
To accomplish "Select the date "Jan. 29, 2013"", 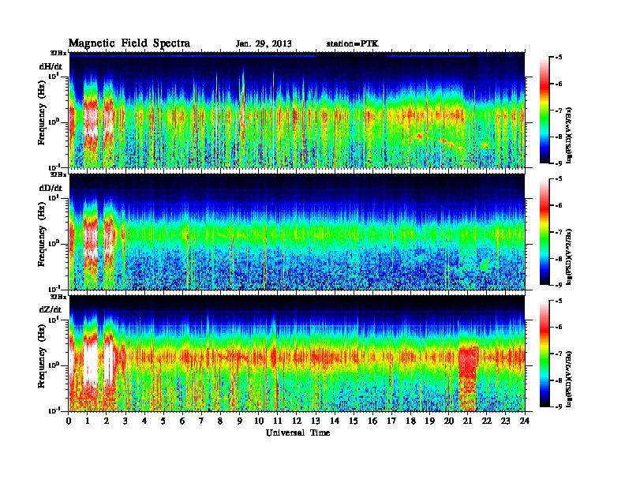I will point(264,44).
